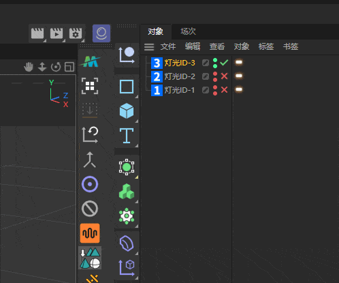Open the Edit Render Settings clapperboard icon

[76, 33]
